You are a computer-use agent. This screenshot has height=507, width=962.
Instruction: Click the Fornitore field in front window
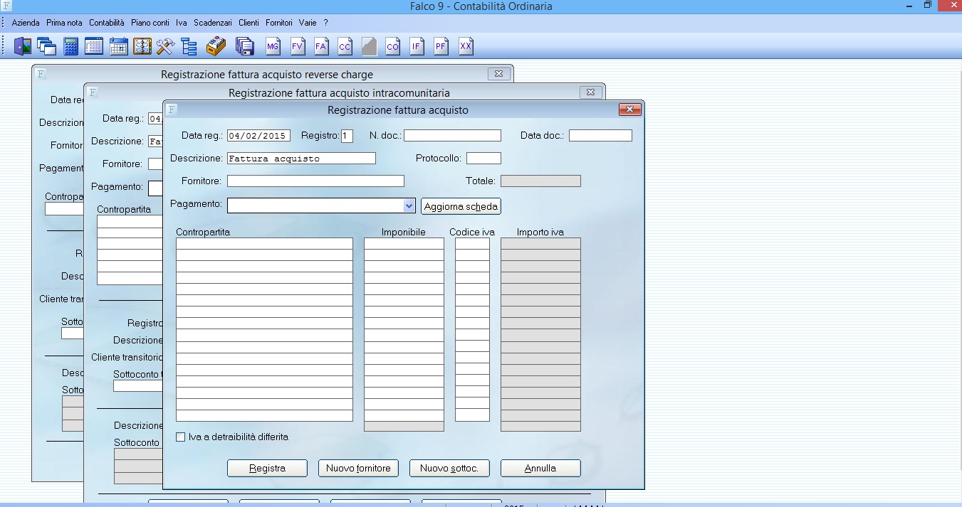coord(315,181)
